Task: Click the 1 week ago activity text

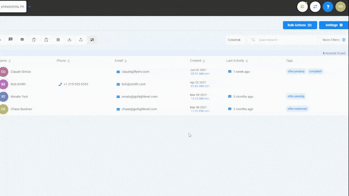Action: pyautogui.click(x=242, y=71)
